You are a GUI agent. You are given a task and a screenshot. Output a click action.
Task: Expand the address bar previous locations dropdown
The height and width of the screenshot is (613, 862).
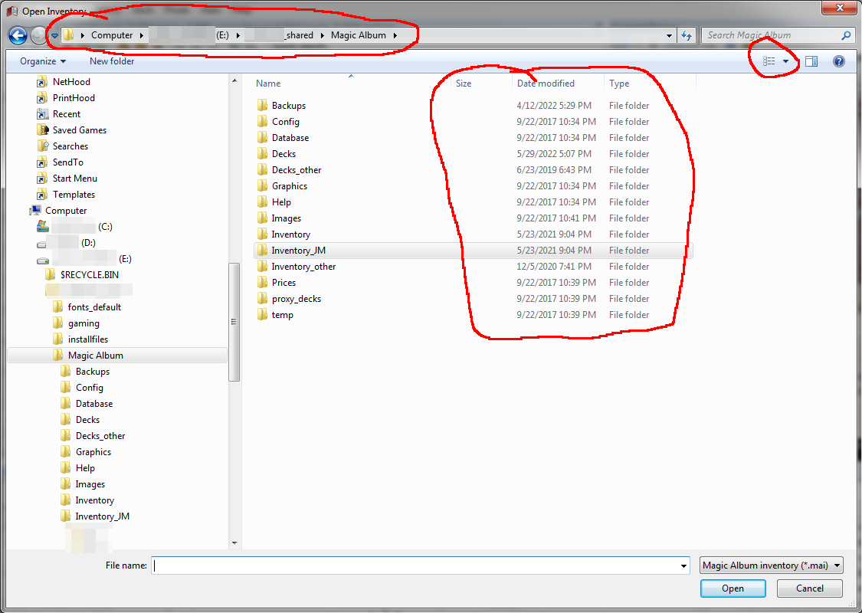click(669, 36)
